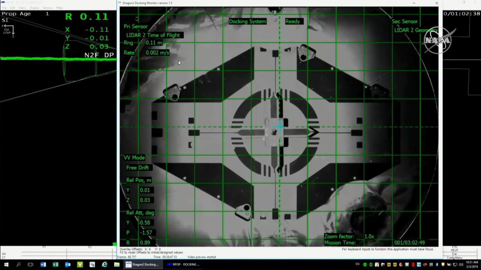The image size is (481, 270).
Task: Switch to the Dragon2 Docking taskbar button
Action: point(142,264)
